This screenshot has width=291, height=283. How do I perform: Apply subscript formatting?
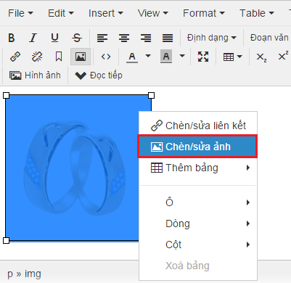coord(261,57)
